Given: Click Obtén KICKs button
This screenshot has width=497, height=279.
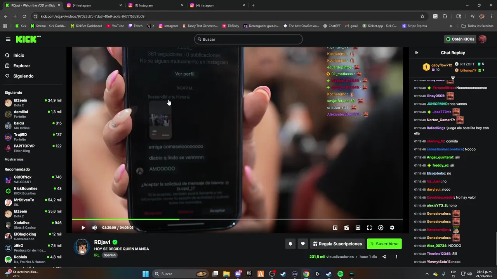Looking at the screenshot, I should coord(460,39).
